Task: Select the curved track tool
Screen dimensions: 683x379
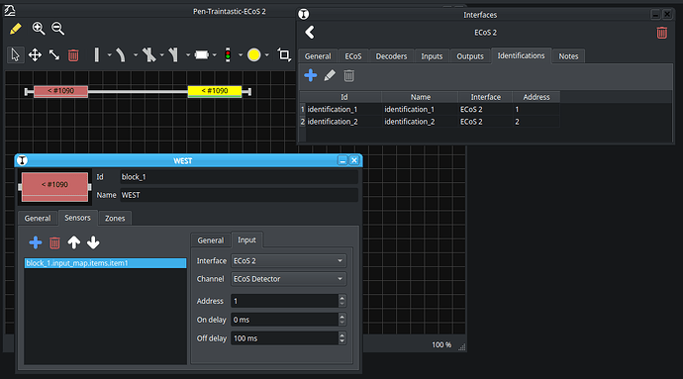Action: tap(121, 54)
